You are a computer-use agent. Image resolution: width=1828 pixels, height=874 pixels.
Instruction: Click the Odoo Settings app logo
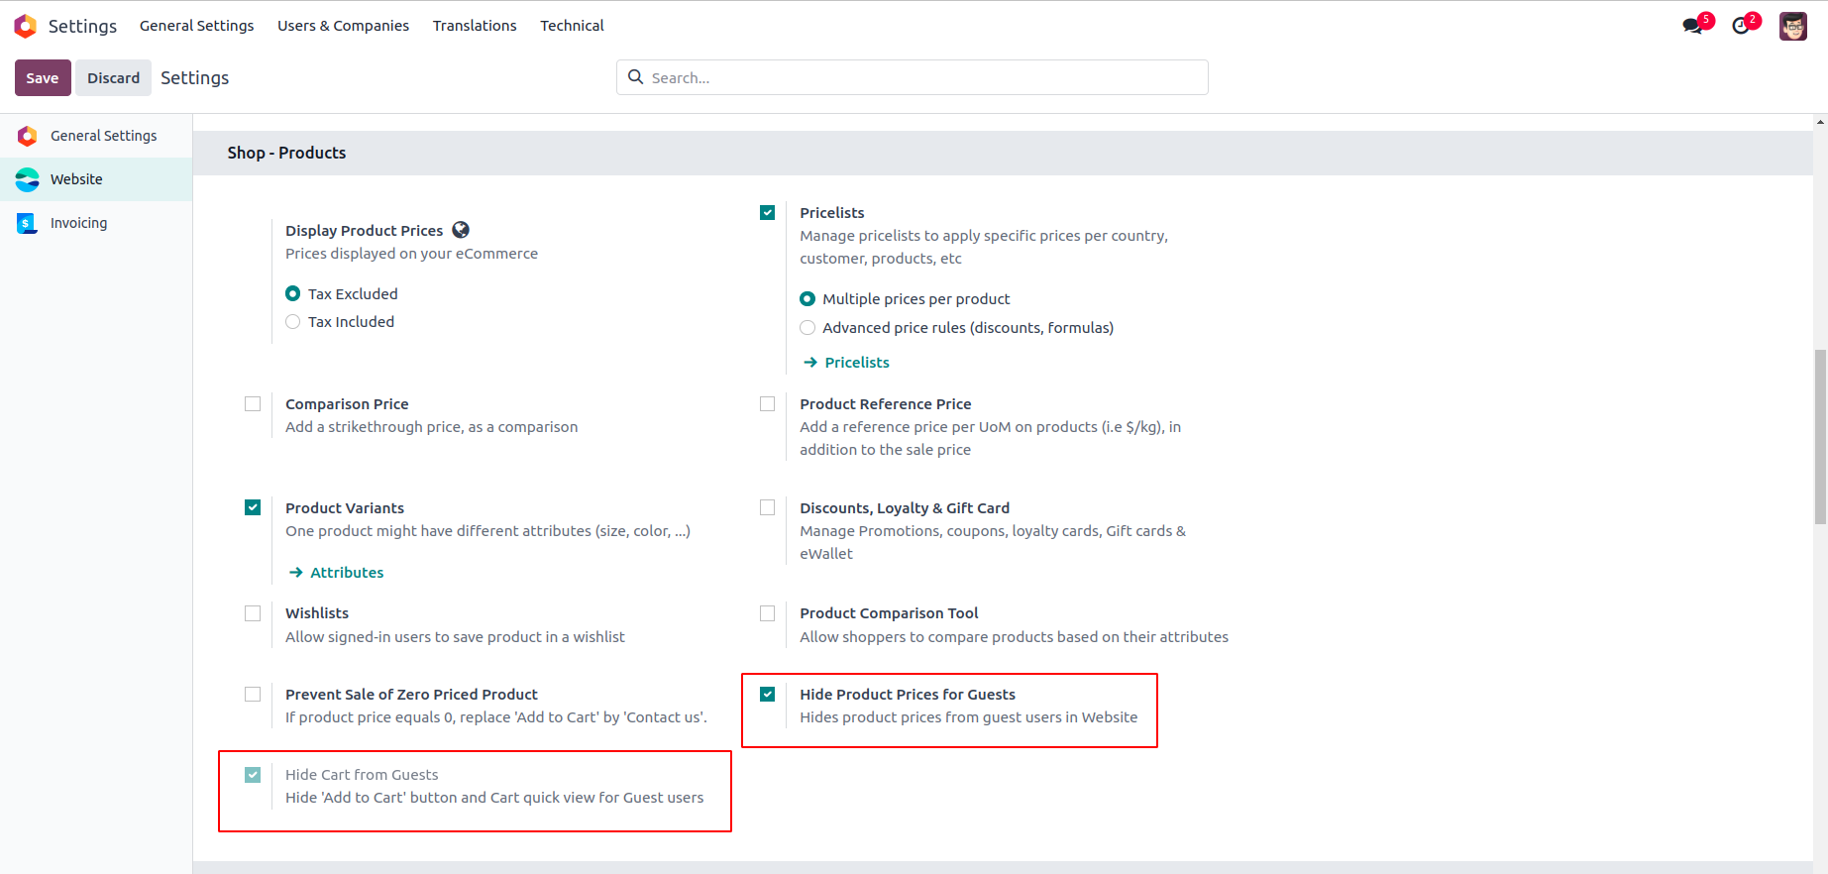[26, 26]
